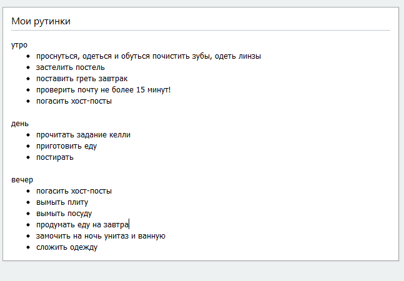The height and width of the screenshot is (281, 404).
Task: Click the 'постирать' list item
Action: 55,157
